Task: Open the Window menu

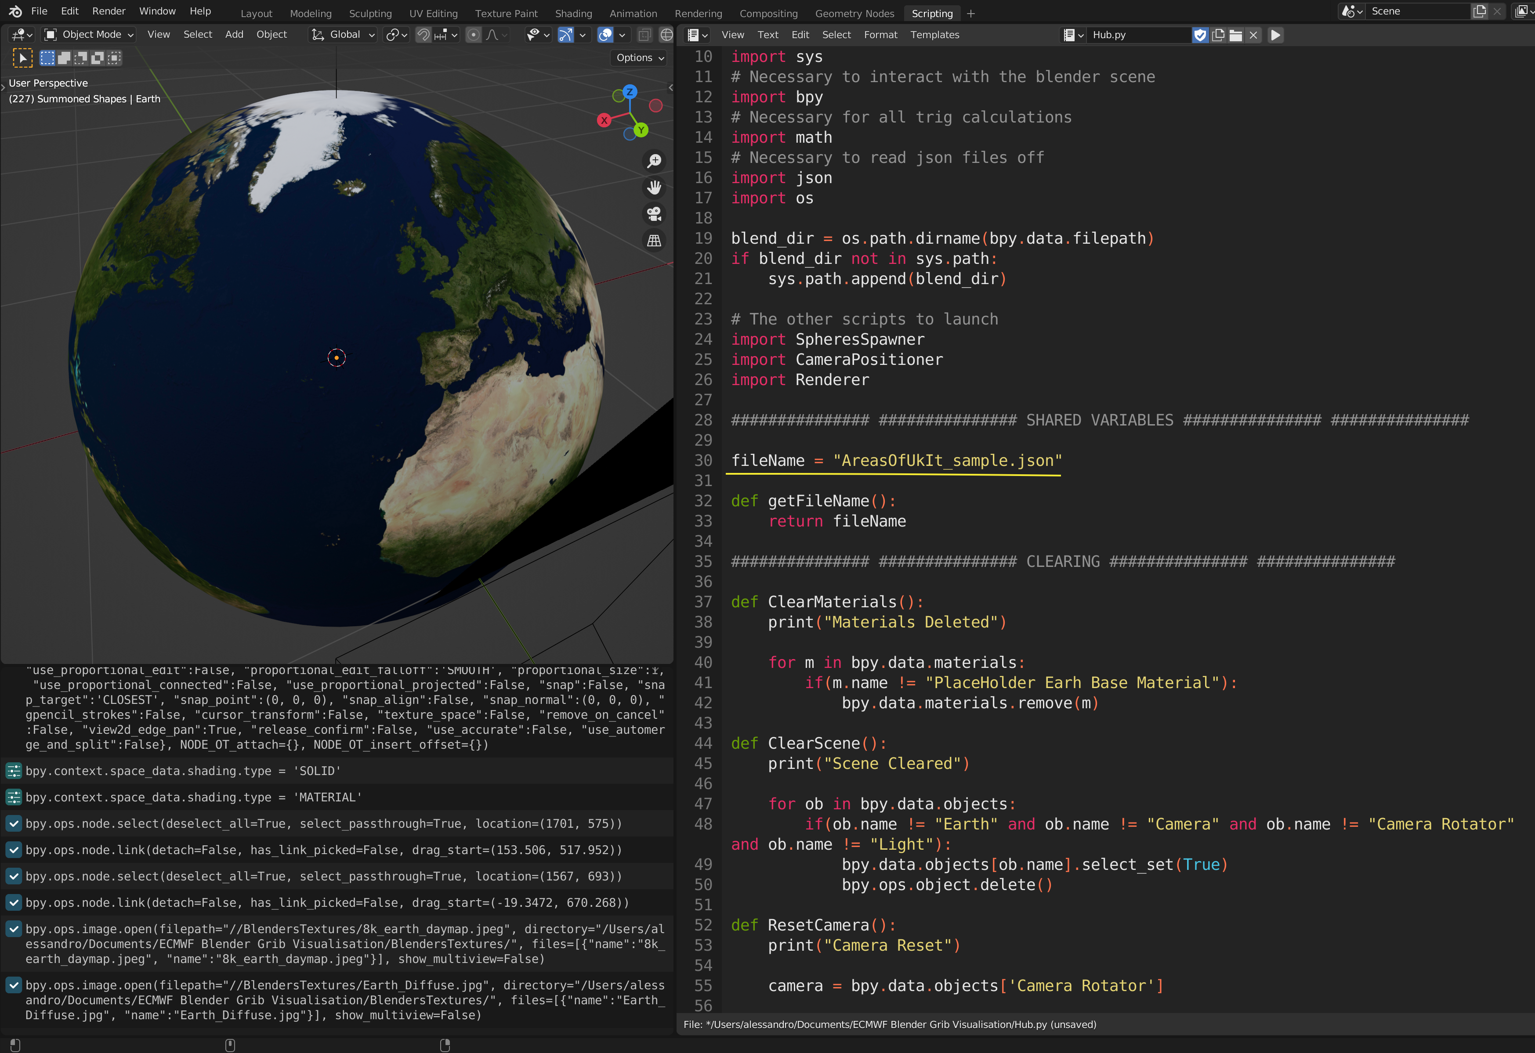Action: tap(157, 11)
